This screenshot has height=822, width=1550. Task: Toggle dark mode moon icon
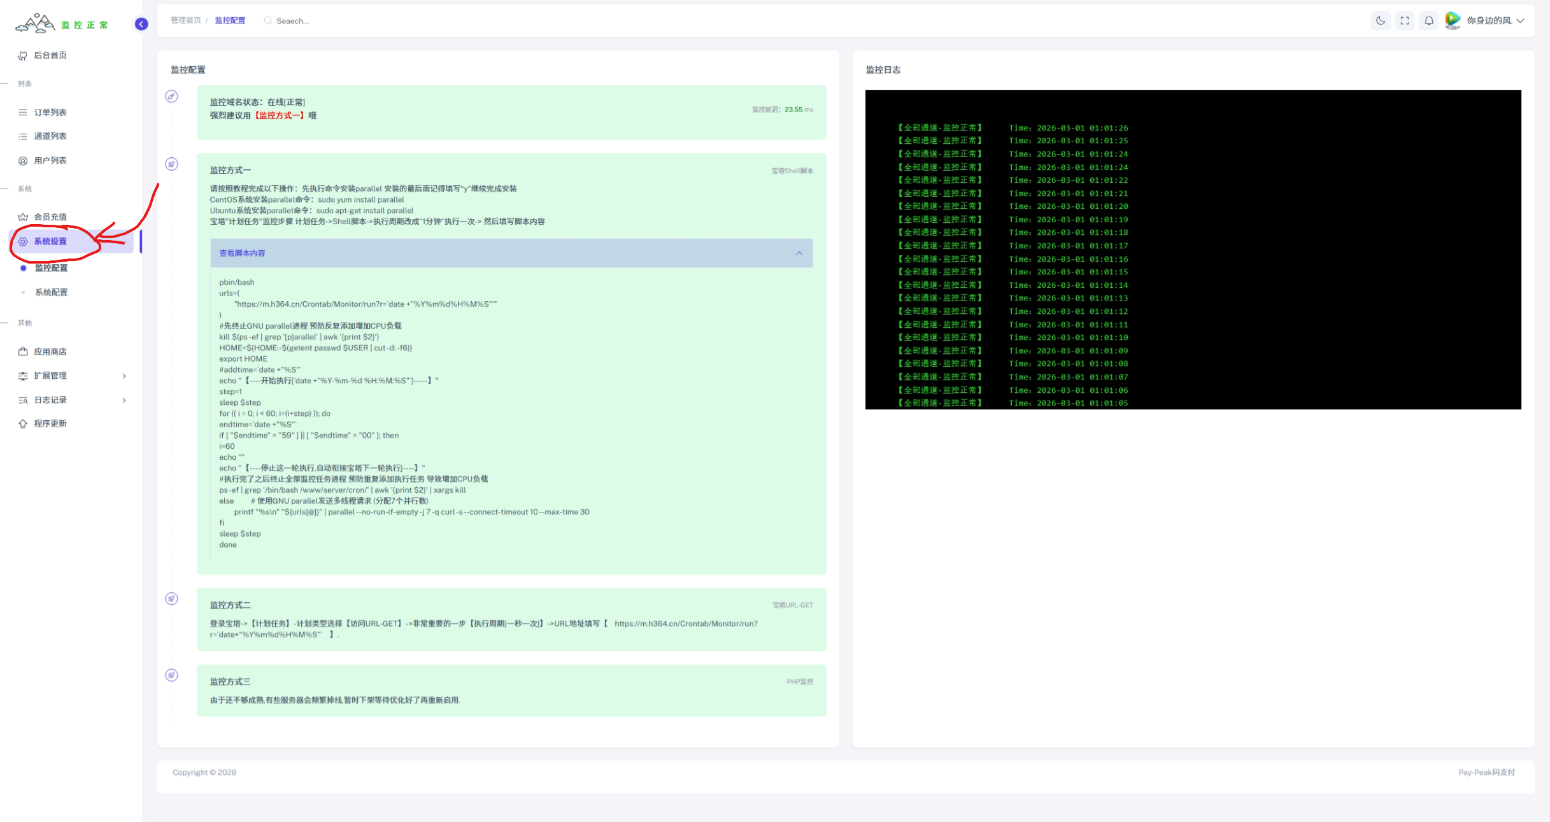tap(1380, 21)
